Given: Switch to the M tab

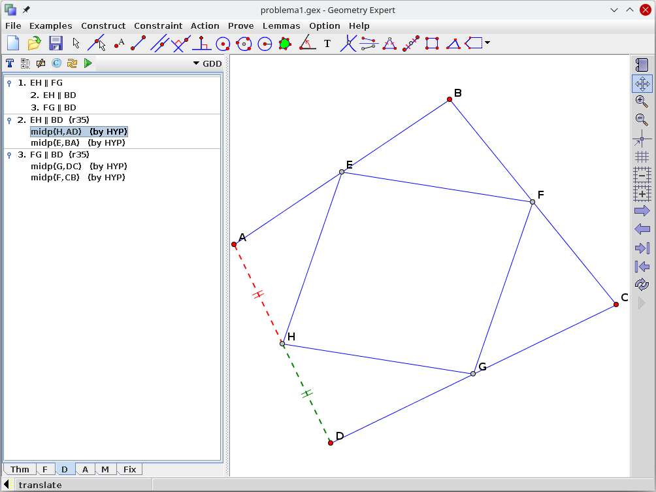Looking at the screenshot, I should [105, 469].
